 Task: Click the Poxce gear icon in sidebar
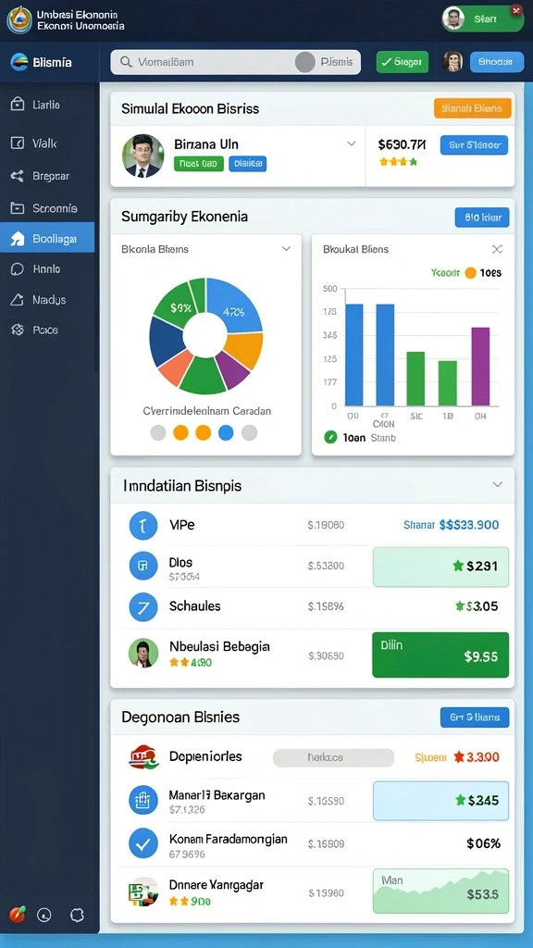point(18,330)
